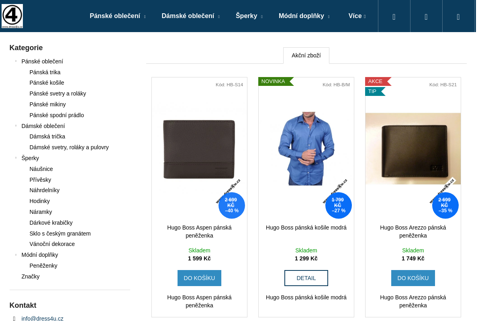Click the info@dress4u.cz email link
The height and width of the screenshot is (321, 482).
42,319
